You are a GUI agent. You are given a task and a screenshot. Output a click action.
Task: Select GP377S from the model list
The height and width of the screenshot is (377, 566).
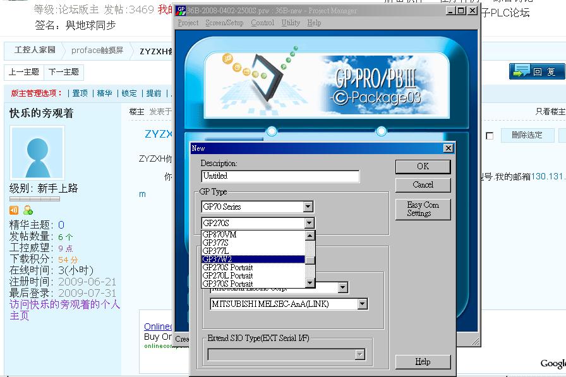pos(216,242)
